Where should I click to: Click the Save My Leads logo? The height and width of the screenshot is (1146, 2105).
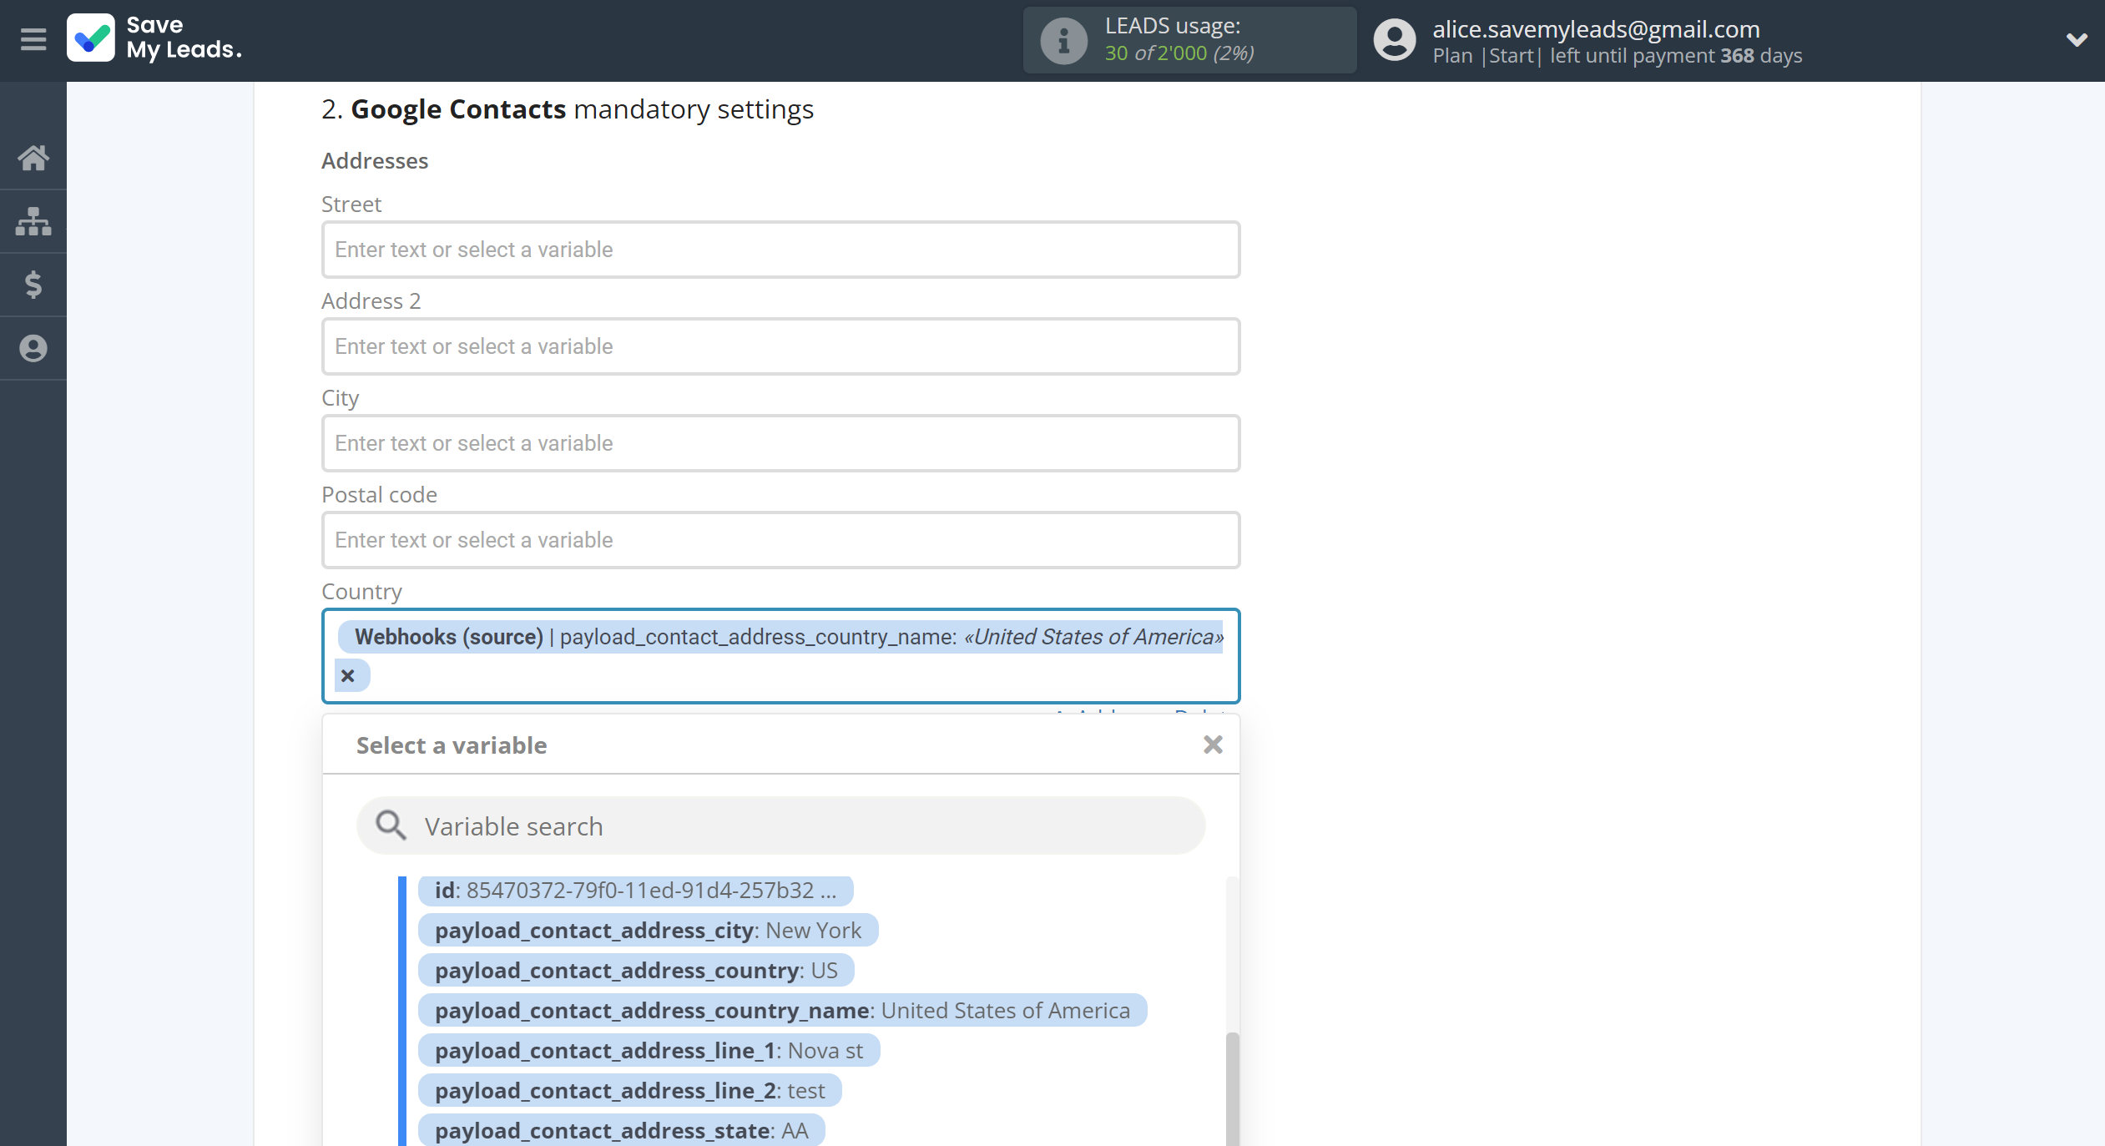coord(155,38)
